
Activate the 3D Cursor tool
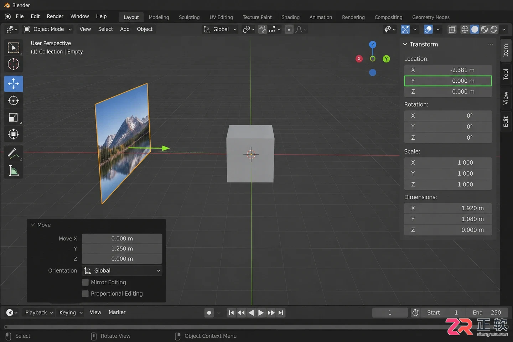pos(14,64)
